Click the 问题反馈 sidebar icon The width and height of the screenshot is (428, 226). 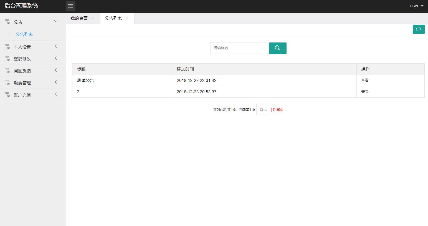(x=7, y=71)
